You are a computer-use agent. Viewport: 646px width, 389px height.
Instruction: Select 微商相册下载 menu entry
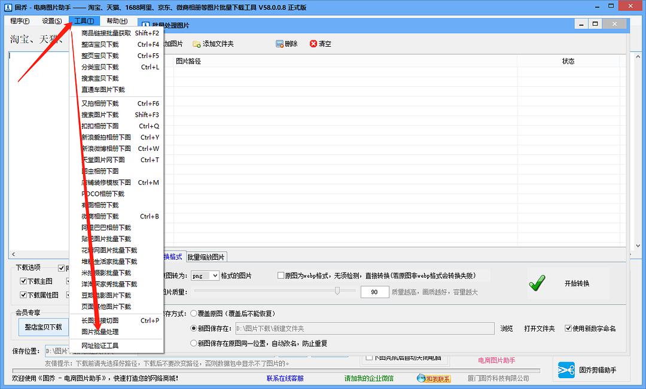(117, 216)
